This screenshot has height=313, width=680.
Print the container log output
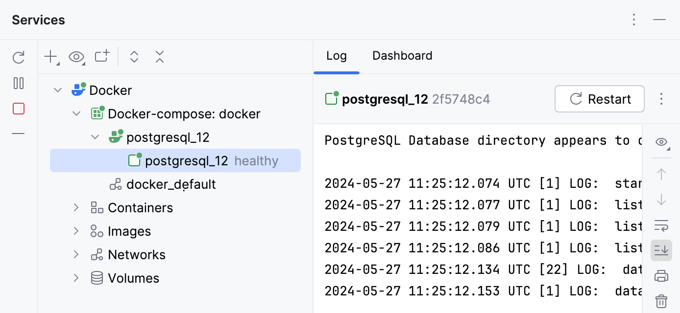click(661, 275)
